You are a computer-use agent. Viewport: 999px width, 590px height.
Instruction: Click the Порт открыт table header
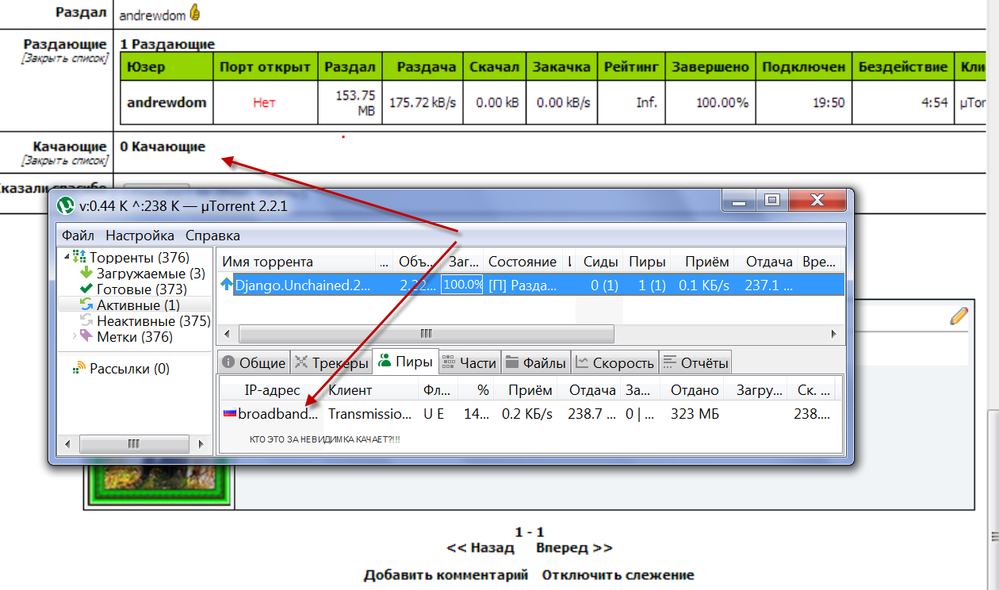click(x=265, y=67)
